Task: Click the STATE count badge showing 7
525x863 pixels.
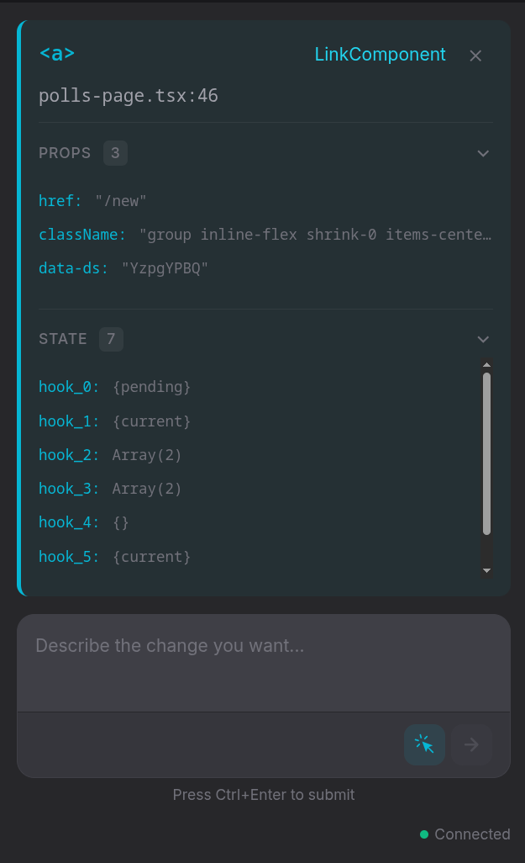Action: tap(112, 339)
